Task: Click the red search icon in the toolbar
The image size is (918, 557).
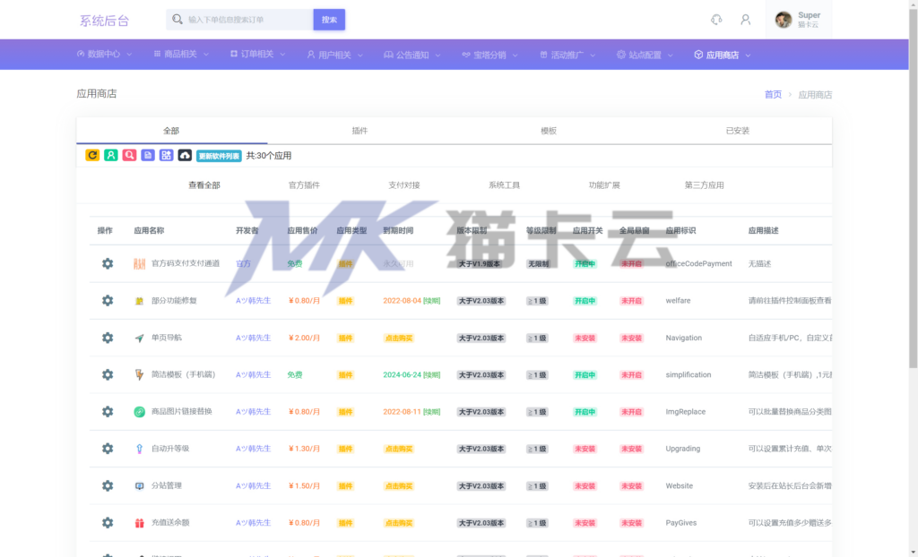Action: 129,155
